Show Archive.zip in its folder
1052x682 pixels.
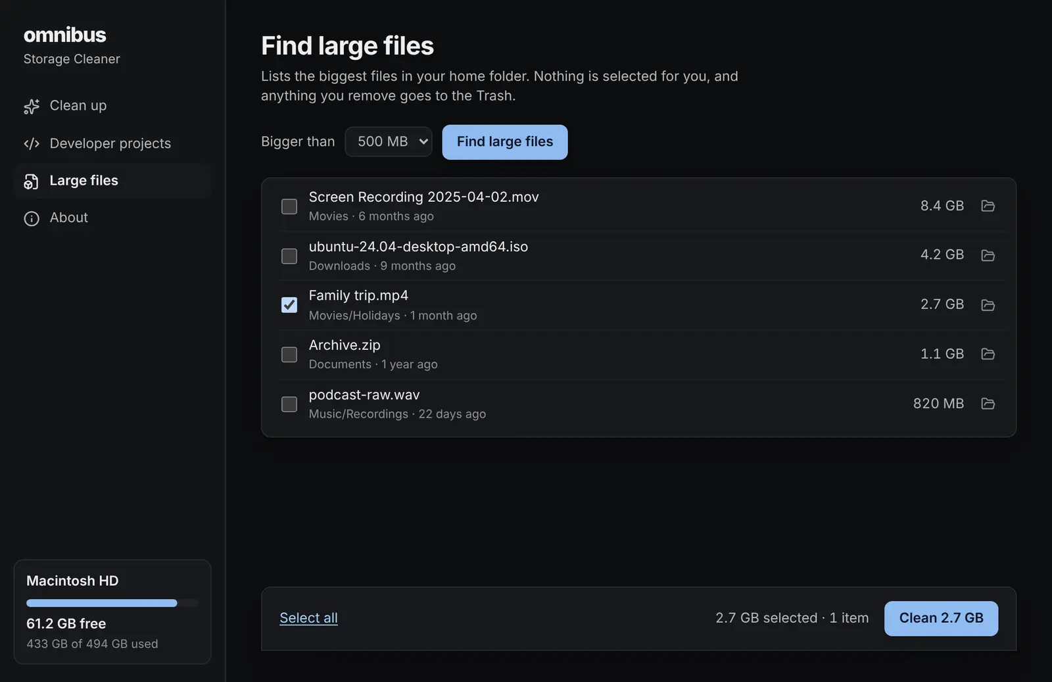(x=988, y=354)
